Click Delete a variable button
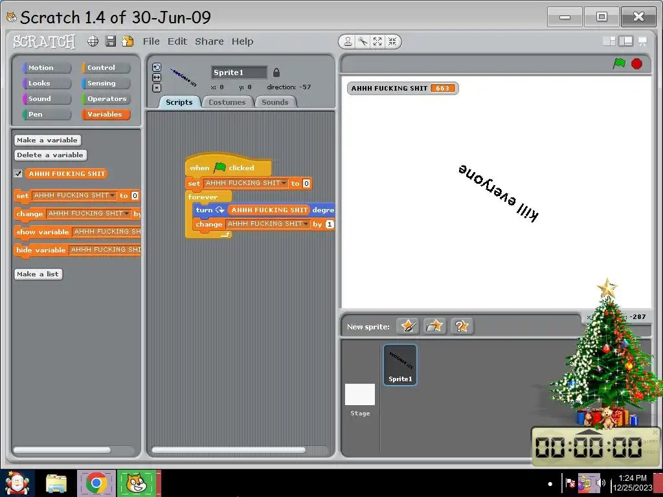The height and width of the screenshot is (497, 663). [51, 155]
